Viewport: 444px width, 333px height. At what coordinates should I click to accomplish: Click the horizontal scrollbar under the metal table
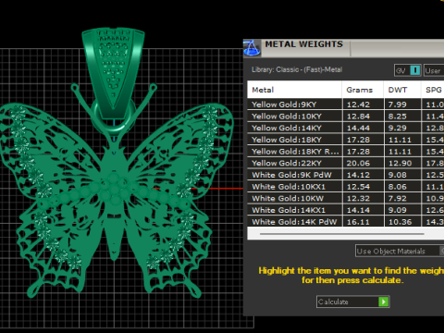(341, 234)
